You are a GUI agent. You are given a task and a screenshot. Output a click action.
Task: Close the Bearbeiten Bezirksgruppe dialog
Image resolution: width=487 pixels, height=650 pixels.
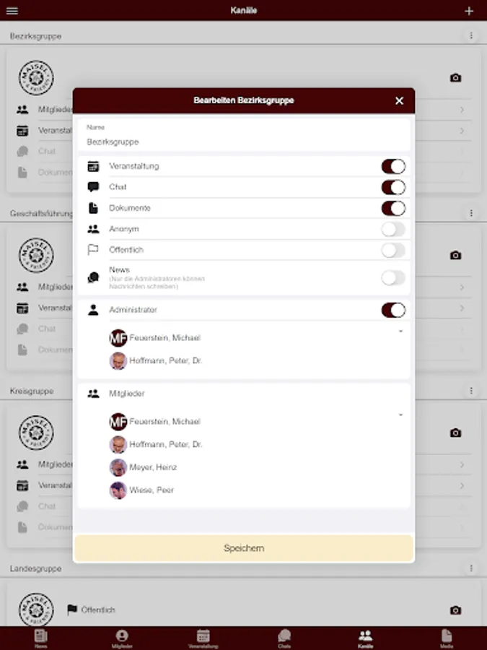coord(399,100)
